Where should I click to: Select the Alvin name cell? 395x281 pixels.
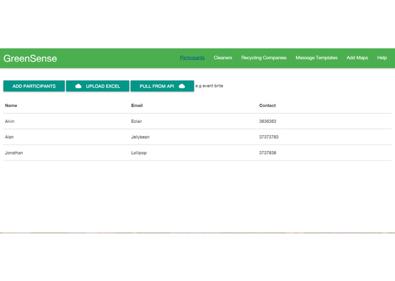point(10,121)
